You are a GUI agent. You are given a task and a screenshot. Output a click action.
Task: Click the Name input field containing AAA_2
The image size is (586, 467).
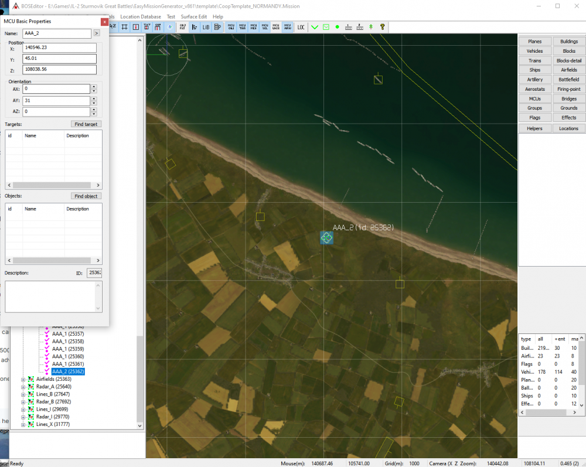pos(56,33)
